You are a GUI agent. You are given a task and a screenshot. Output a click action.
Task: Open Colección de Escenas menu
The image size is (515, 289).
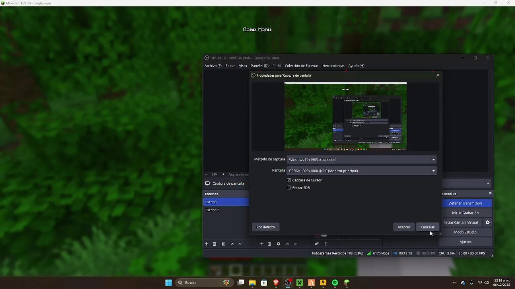click(x=301, y=66)
